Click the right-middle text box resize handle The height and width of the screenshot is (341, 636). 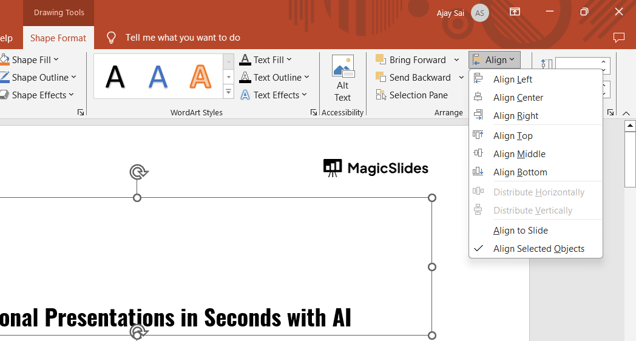click(432, 267)
